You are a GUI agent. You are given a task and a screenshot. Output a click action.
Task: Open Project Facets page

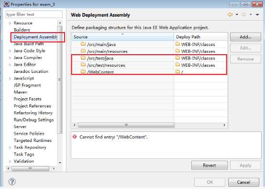coord(28,99)
